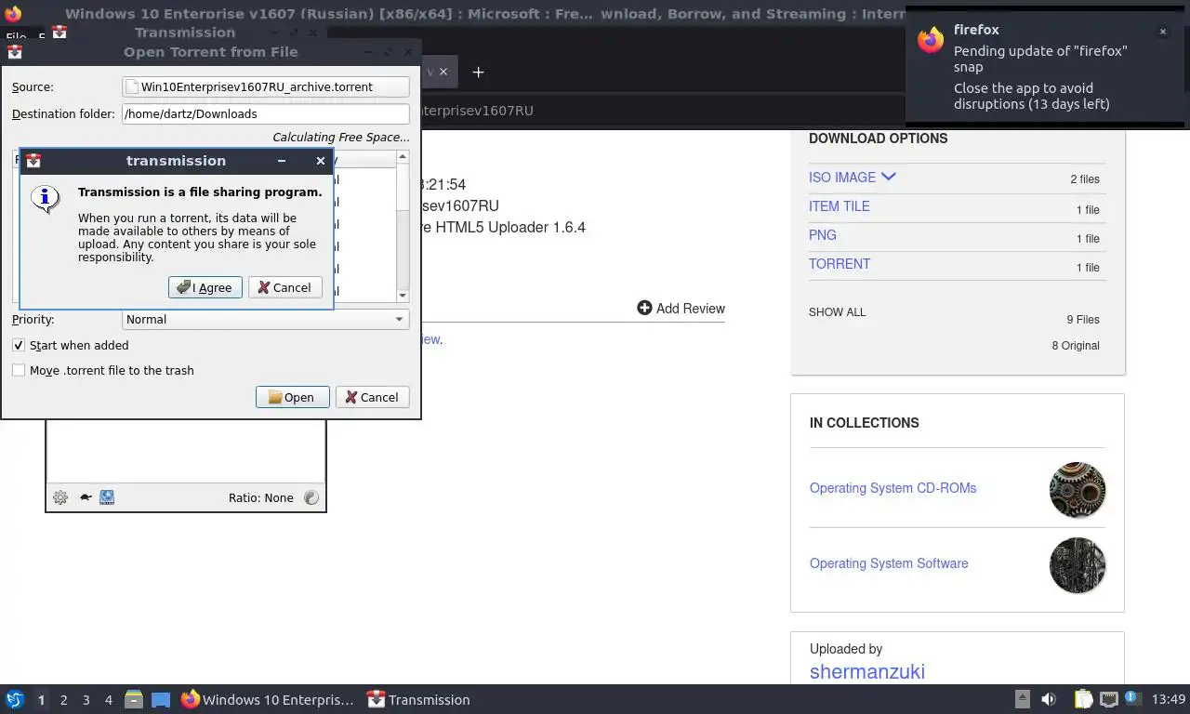The width and height of the screenshot is (1190, 714).
Task: Switch to Transmission taskbar item
Action: (x=418, y=699)
